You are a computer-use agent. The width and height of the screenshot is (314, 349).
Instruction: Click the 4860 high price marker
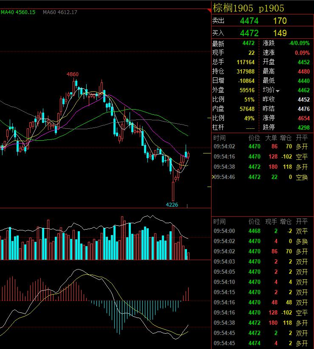point(73,74)
